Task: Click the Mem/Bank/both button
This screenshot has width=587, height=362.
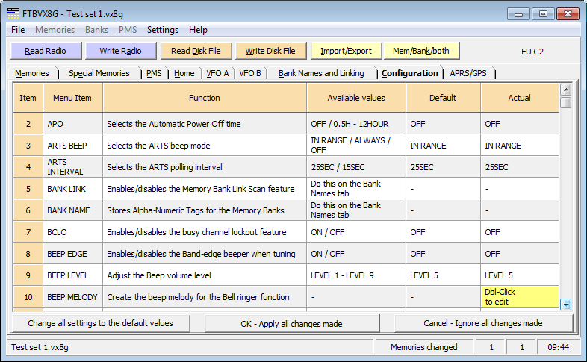Action: [421, 51]
